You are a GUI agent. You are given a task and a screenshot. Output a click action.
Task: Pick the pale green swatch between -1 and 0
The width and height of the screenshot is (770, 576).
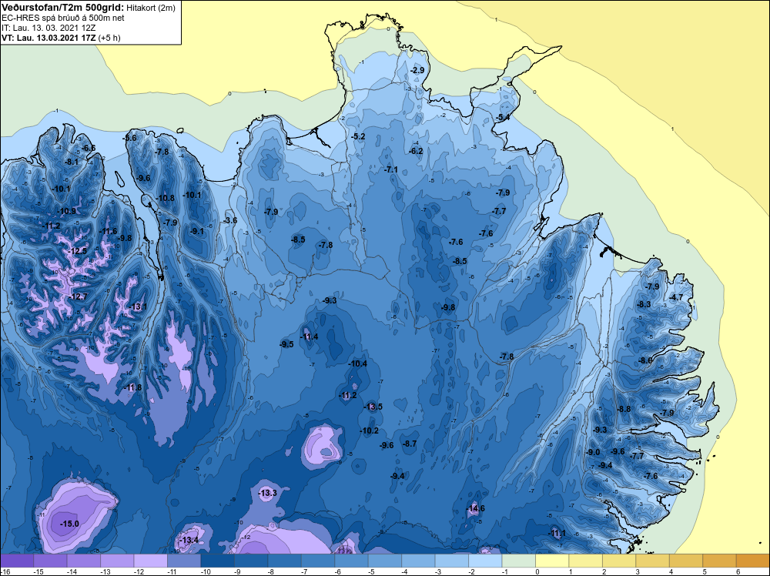point(518,561)
